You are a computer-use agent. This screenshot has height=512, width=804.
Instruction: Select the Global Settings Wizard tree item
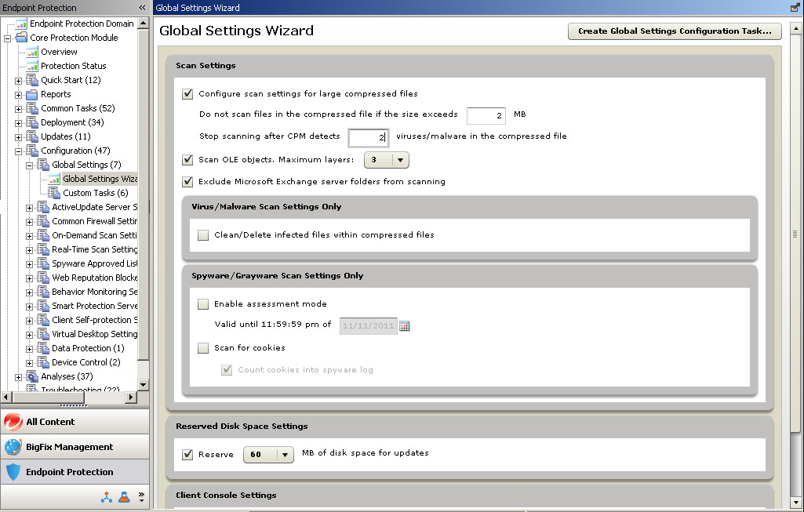(x=100, y=179)
